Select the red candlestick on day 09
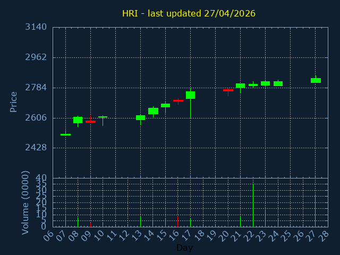 click(x=90, y=122)
